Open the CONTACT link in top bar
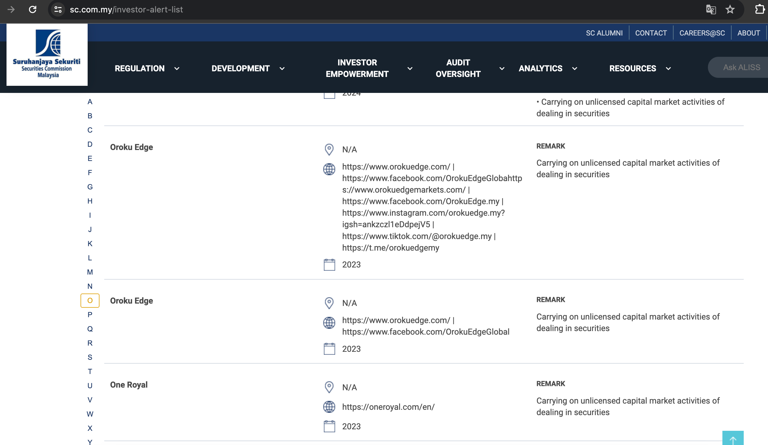 651,33
